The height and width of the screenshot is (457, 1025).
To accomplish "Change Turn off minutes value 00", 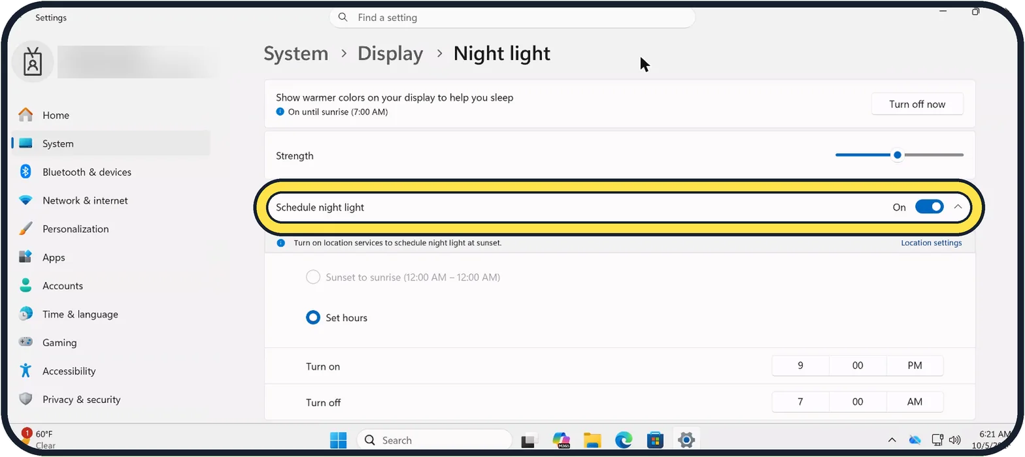I will click(x=858, y=402).
